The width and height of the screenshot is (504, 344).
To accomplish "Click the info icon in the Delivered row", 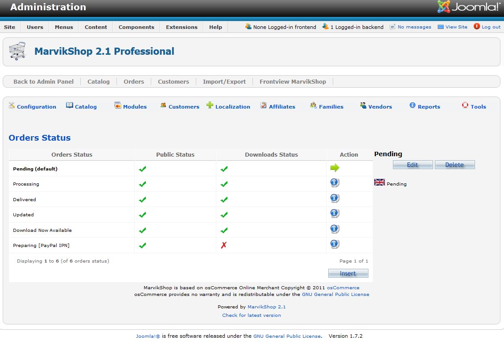I will click(335, 198).
